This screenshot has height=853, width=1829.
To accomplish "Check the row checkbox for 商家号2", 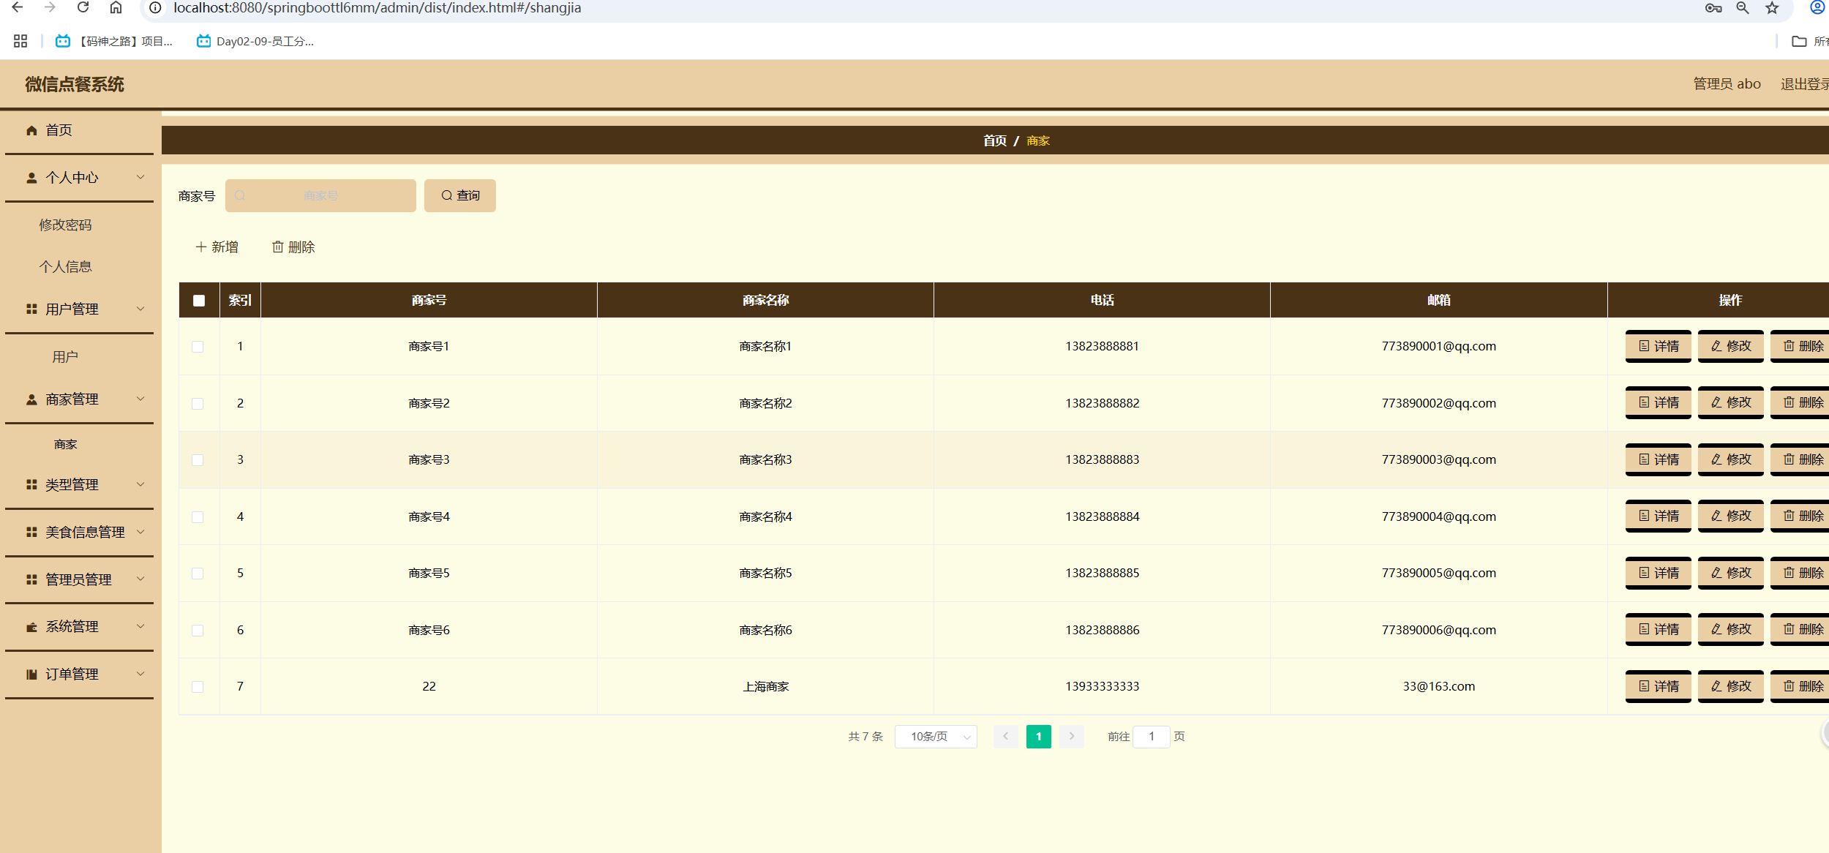I will click(198, 404).
